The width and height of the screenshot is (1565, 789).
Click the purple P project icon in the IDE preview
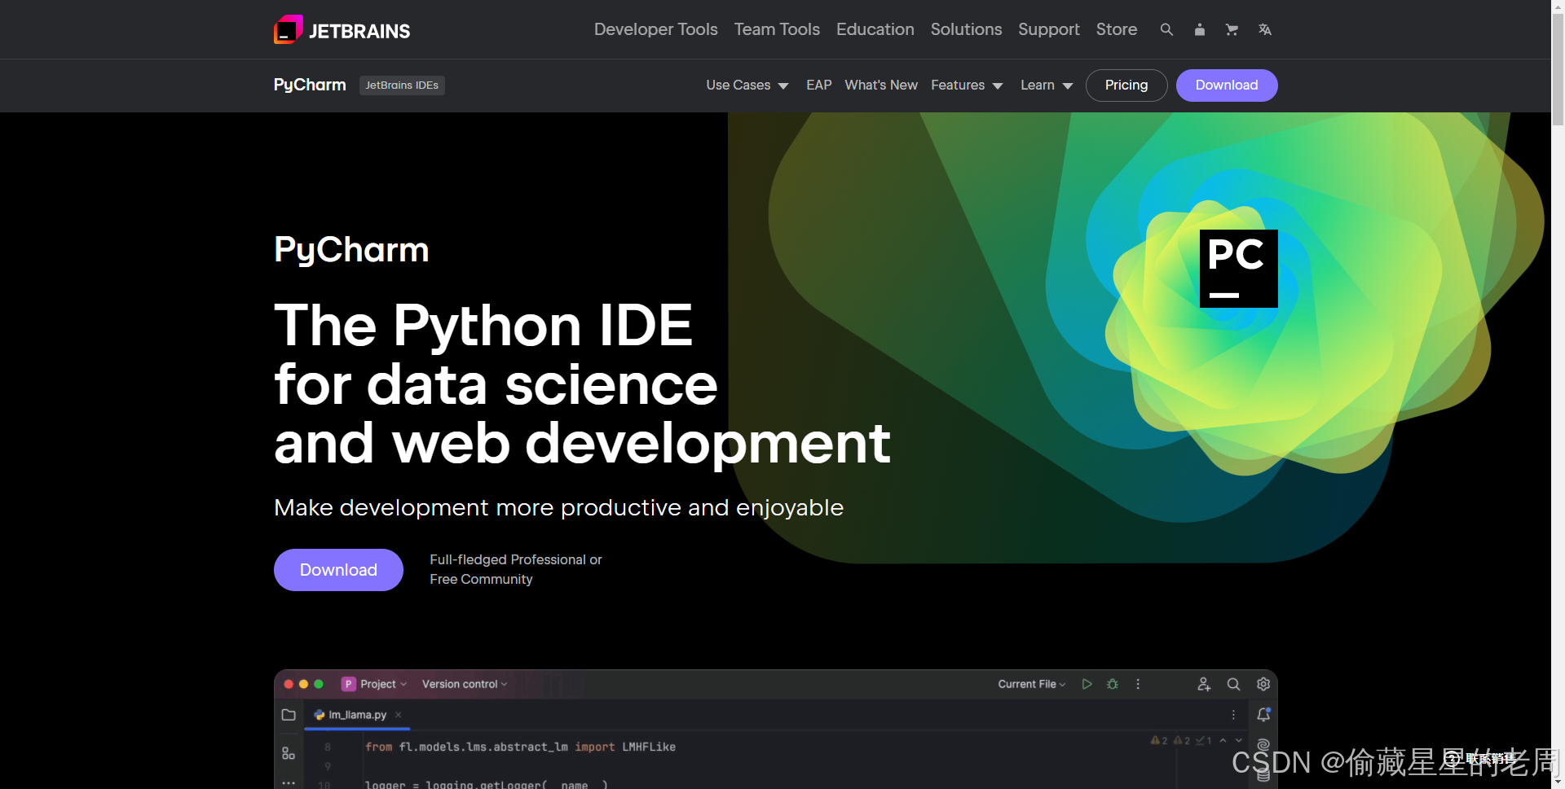(349, 684)
